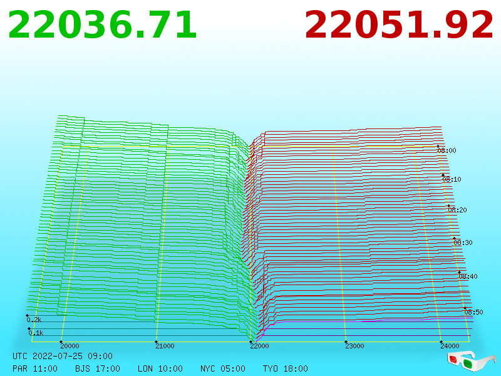Click the 08:10 time axis label

452,179
